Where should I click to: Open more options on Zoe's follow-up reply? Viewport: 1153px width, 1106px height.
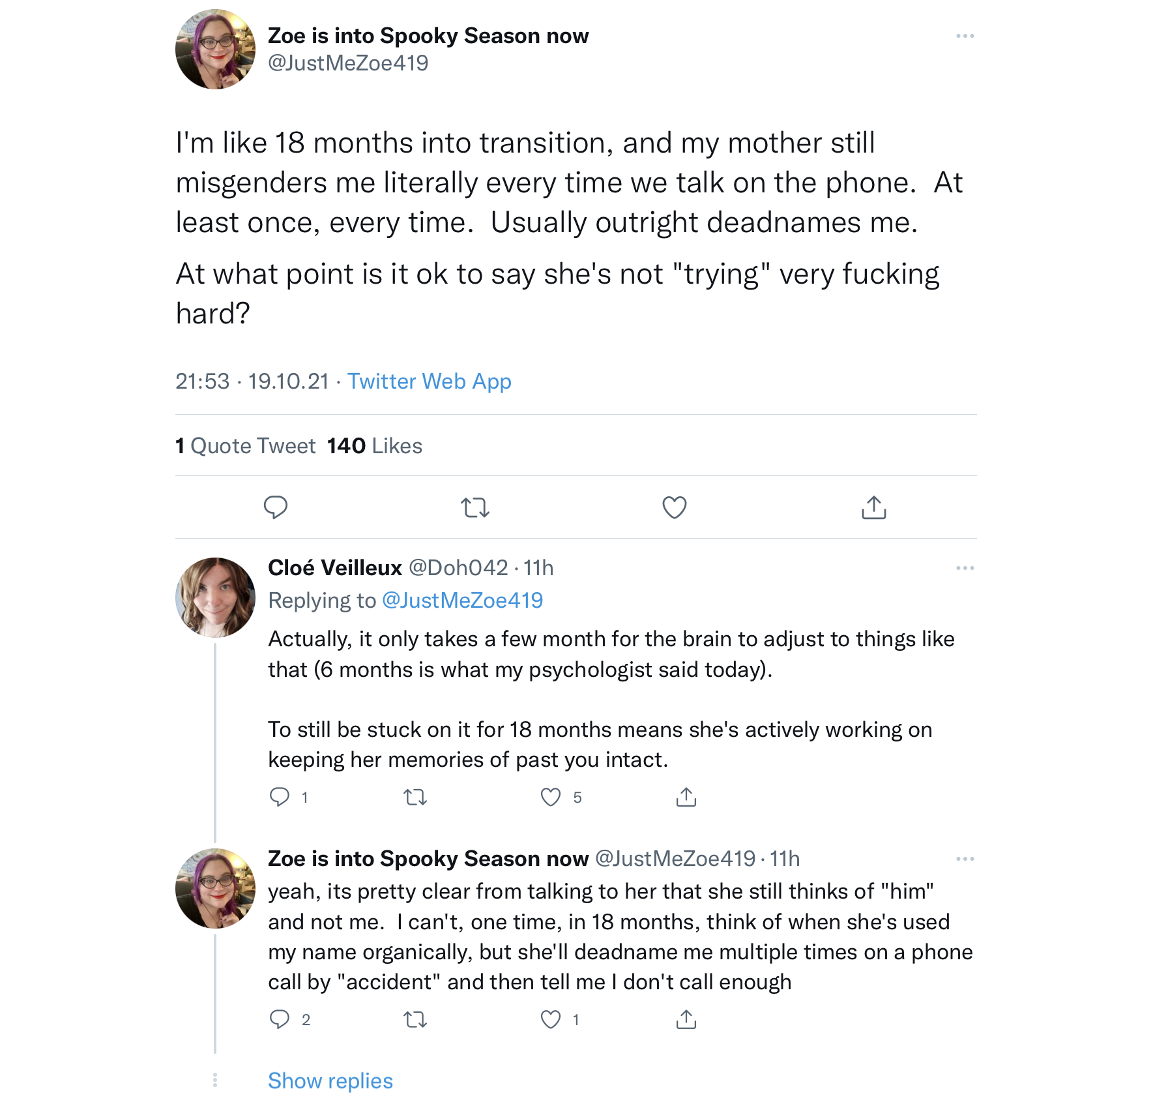(x=965, y=859)
